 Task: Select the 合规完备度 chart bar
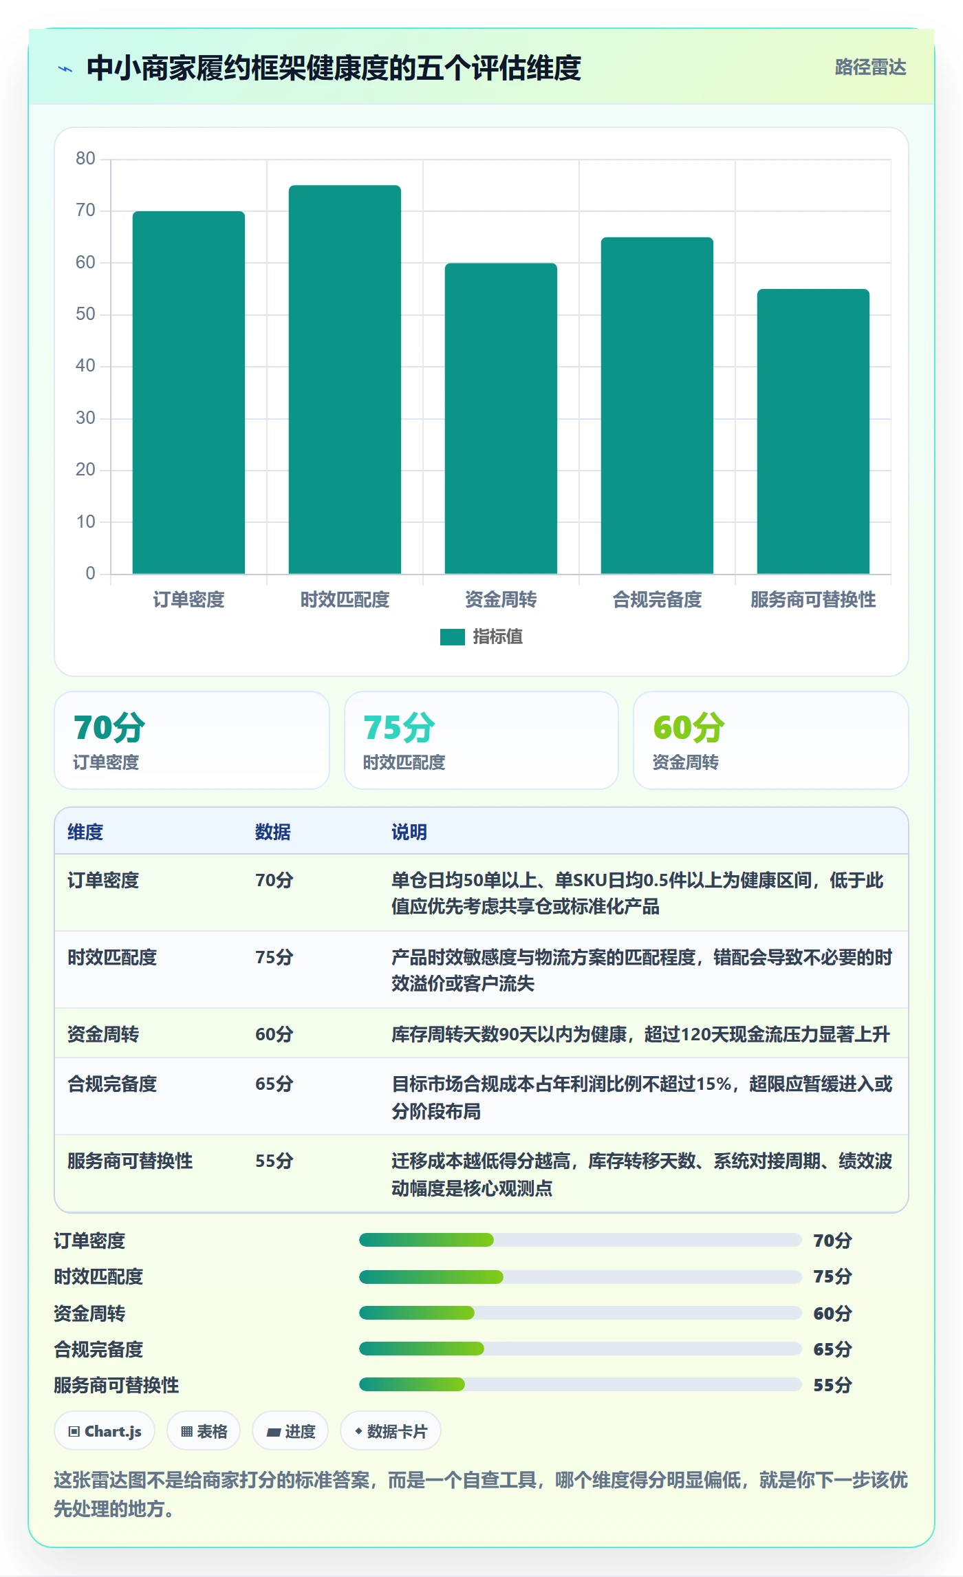(x=657, y=405)
